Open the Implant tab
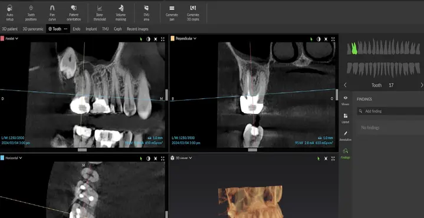 click(91, 29)
